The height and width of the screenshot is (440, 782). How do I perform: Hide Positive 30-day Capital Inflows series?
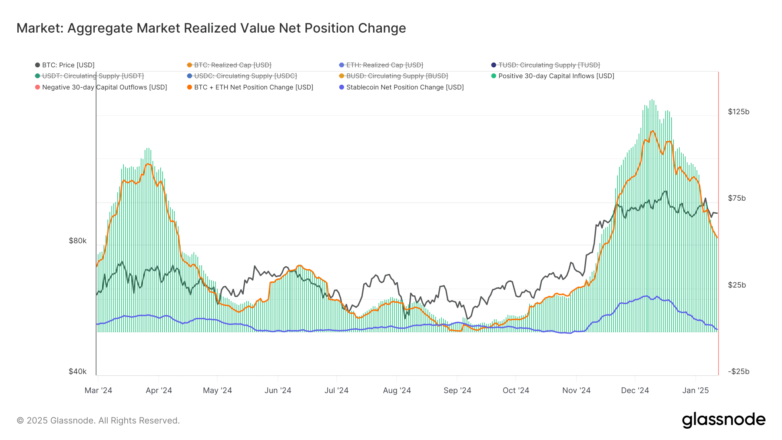point(553,76)
